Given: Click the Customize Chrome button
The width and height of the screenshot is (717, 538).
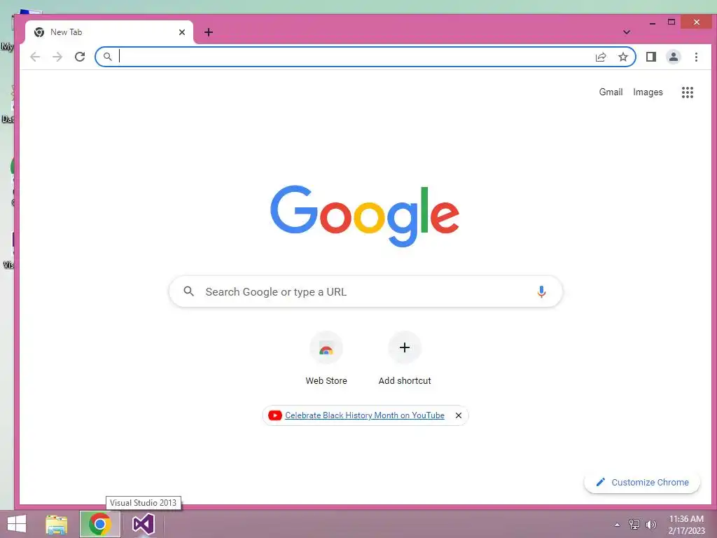Looking at the screenshot, I should (642, 482).
